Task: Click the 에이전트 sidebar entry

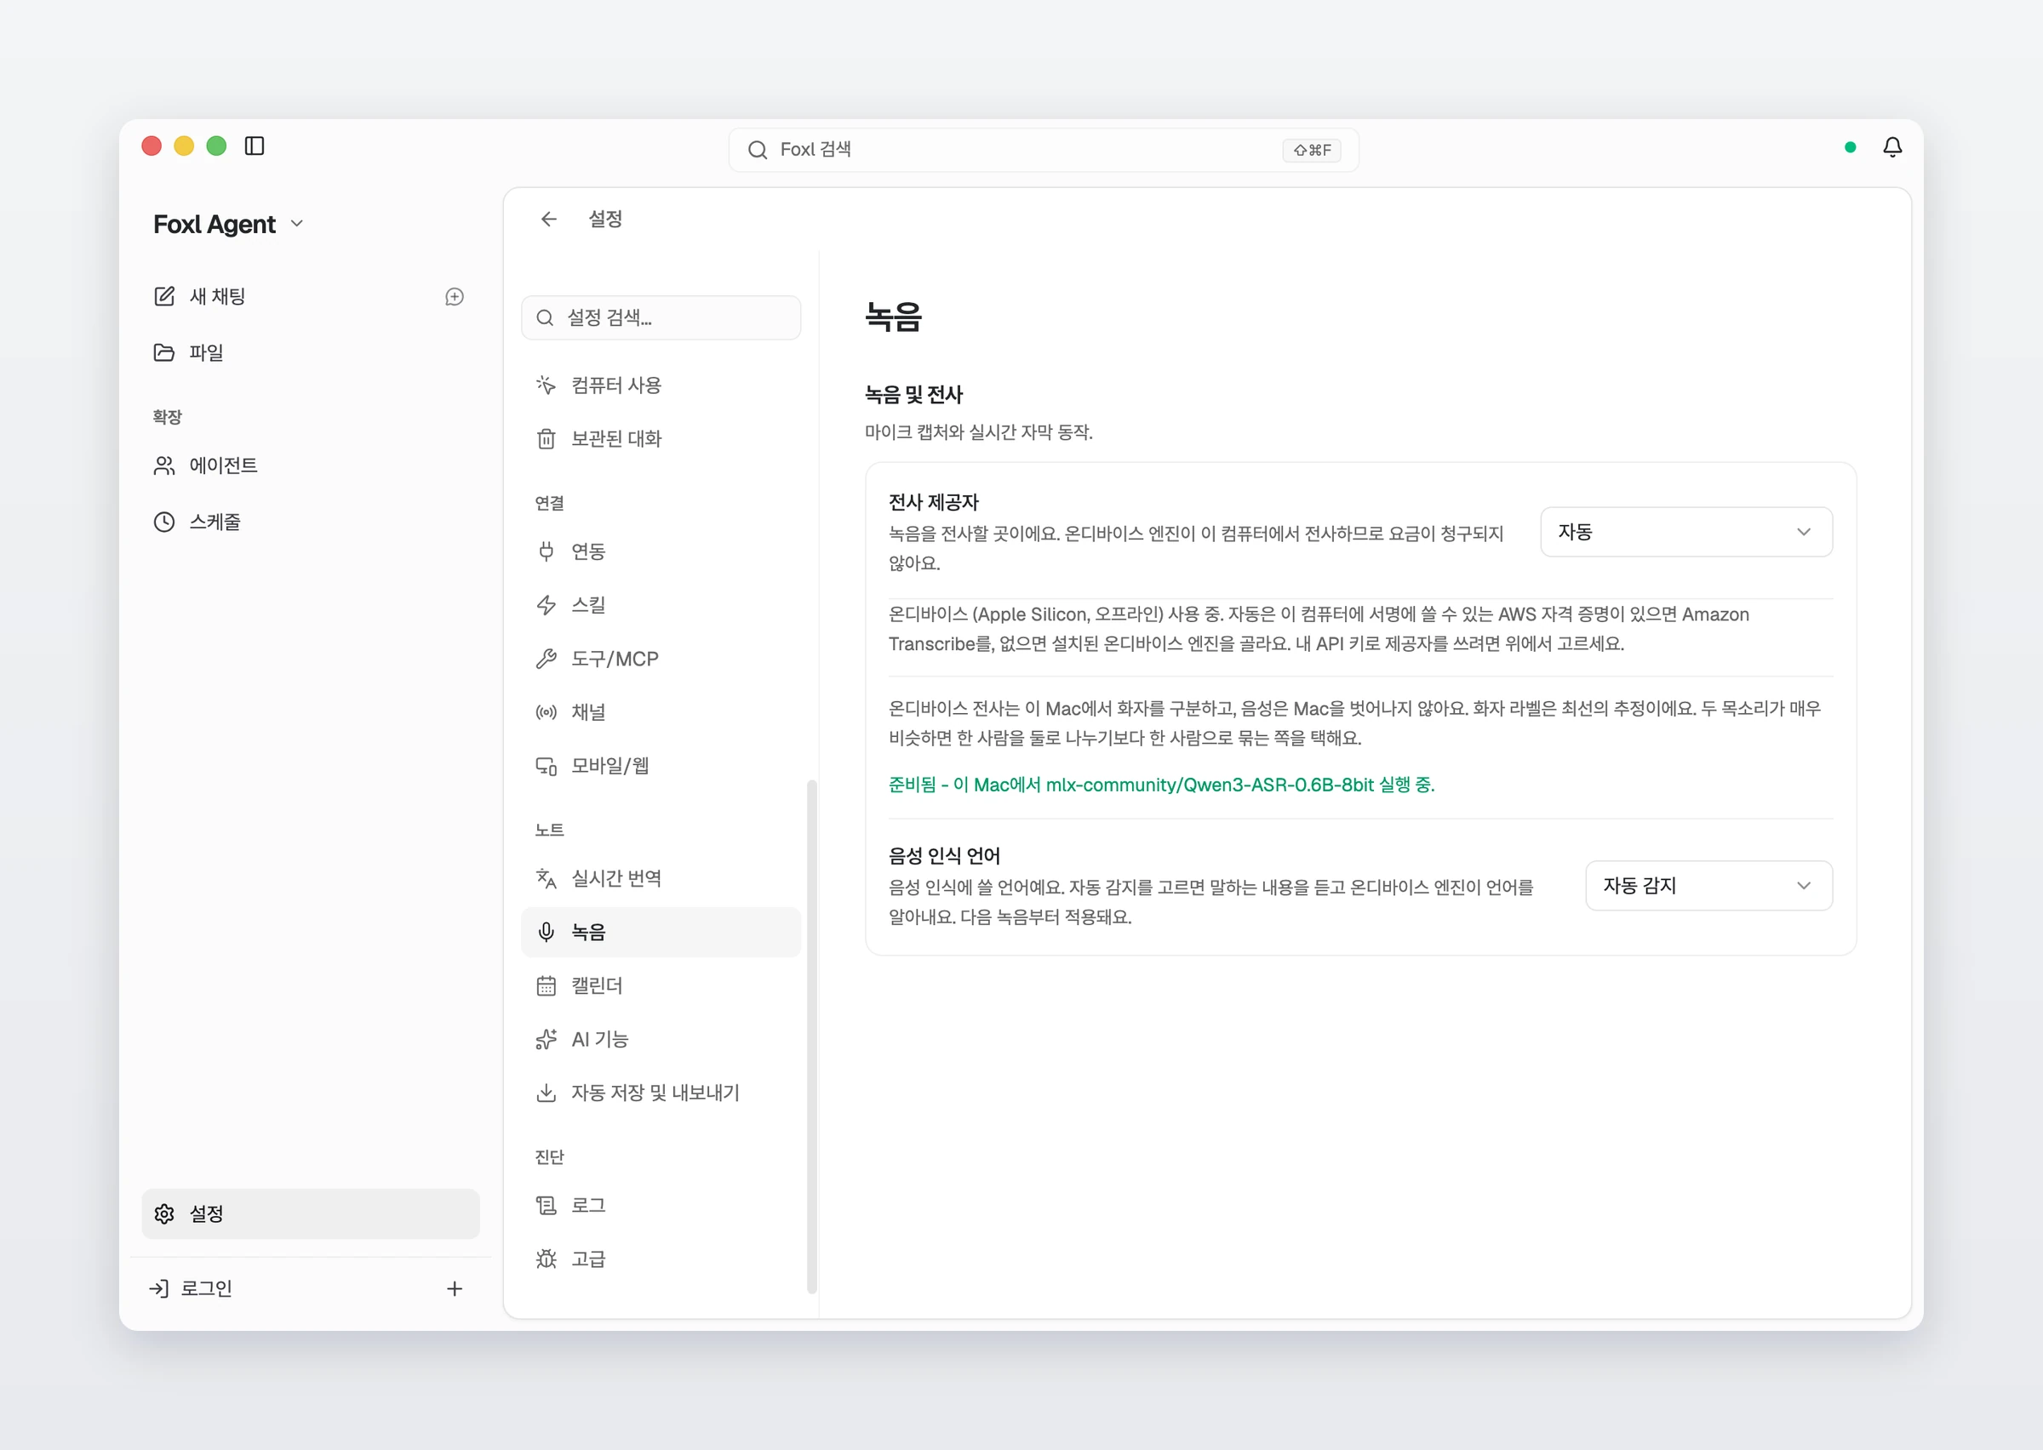Action: 310,465
